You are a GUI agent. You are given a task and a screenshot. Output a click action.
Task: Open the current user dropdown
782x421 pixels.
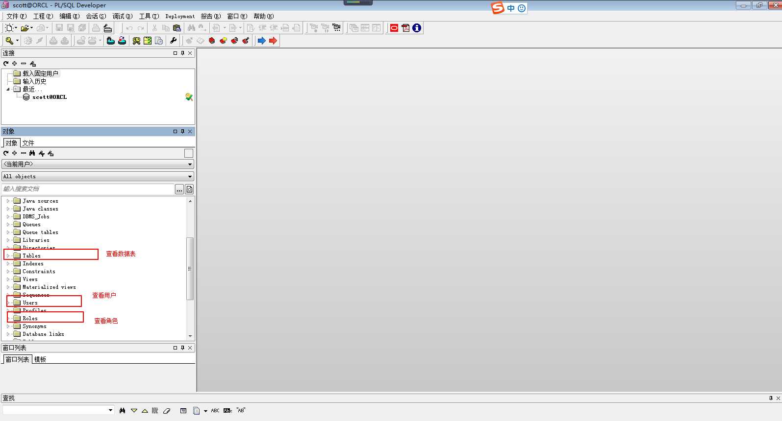(x=98, y=164)
